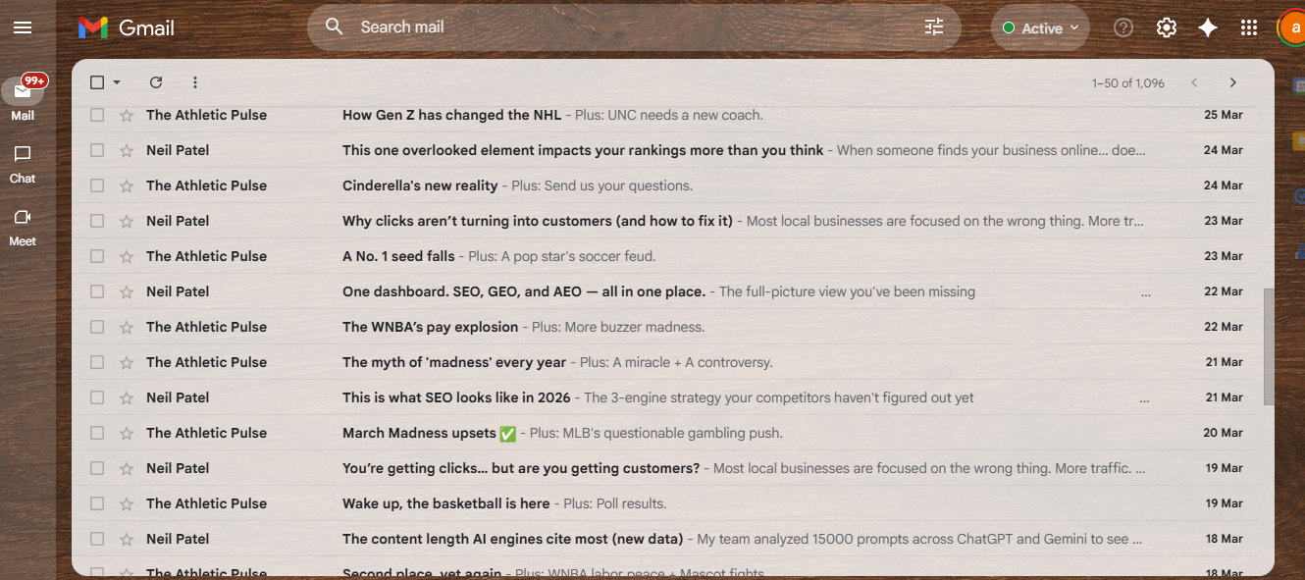Open Gmail settings
The width and height of the screenshot is (1305, 580).
[x=1166, y=27]
